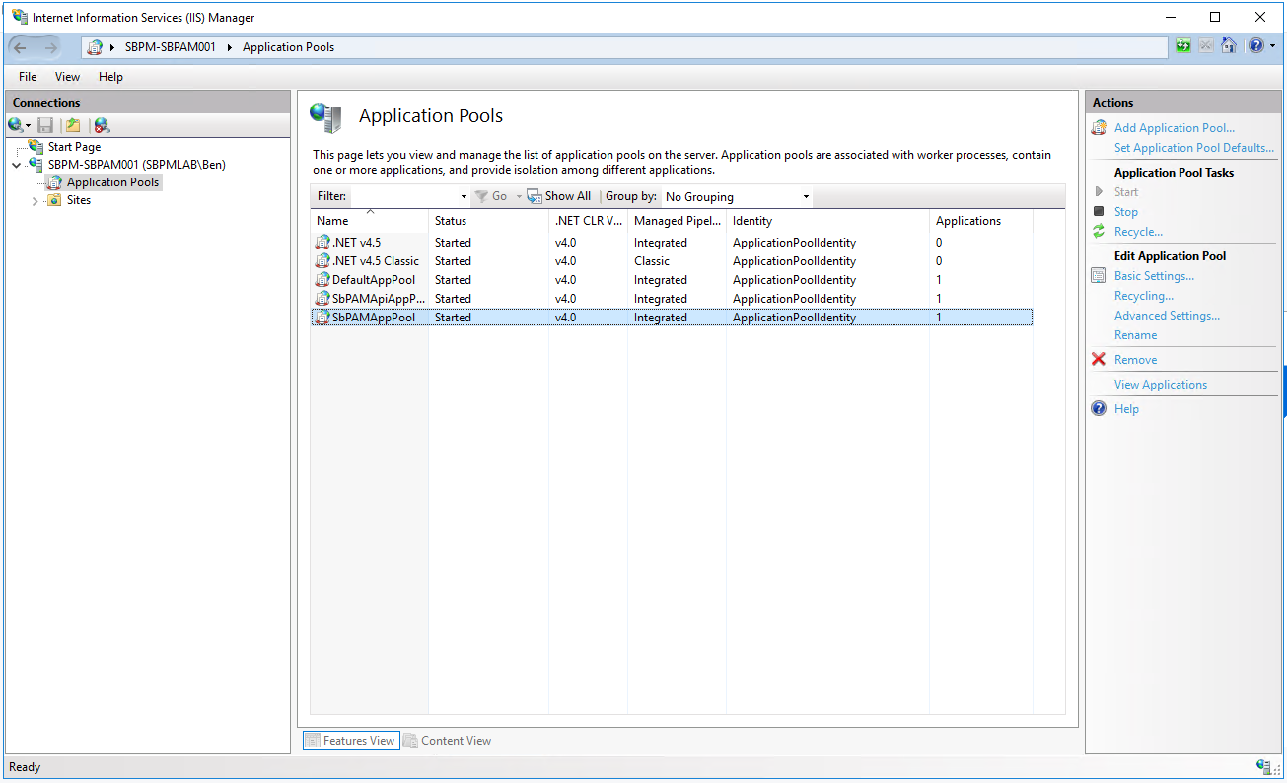Click the Stop square icon in Actions
The image size is (1287, 783).
coord(1099,212)
